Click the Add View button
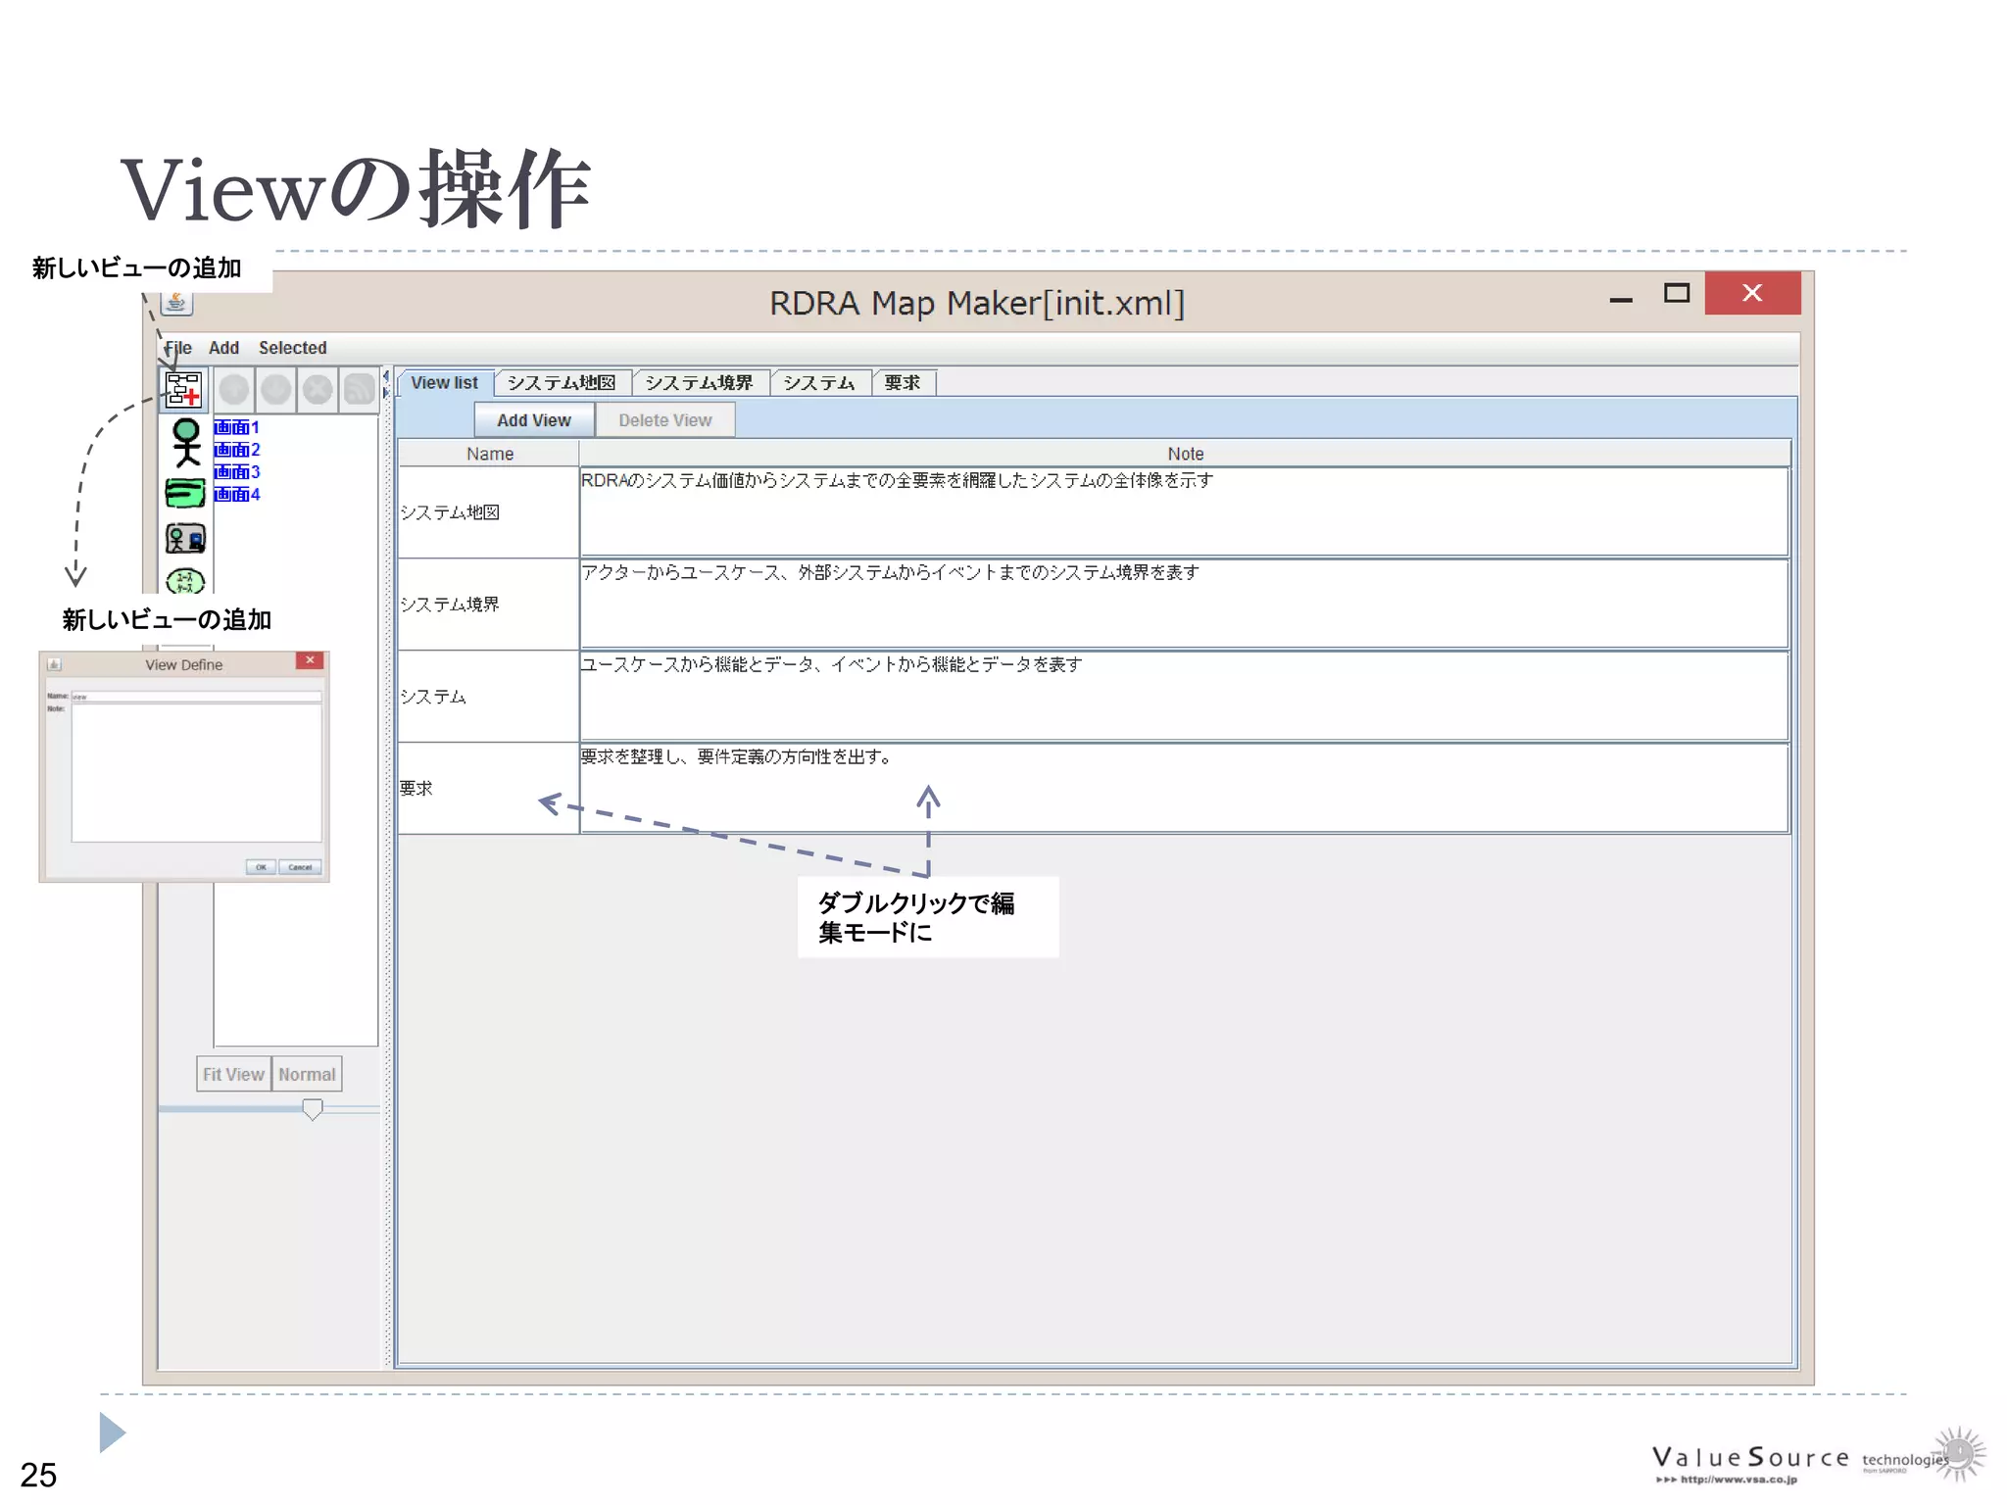Screen dimensions: 2007x1505 pos(534,420)
